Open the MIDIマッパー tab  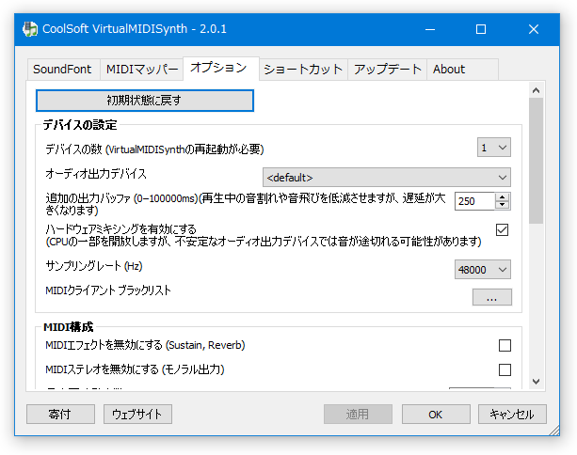click(142, 69)
